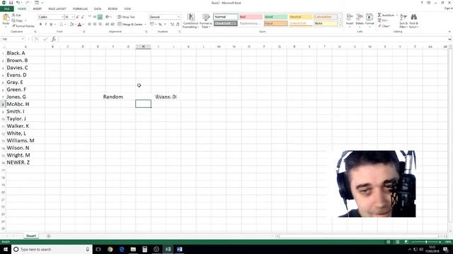This screenshot has height=254, width=453.
Task: Open the Fill dropdown
Action: coord(384,20)
